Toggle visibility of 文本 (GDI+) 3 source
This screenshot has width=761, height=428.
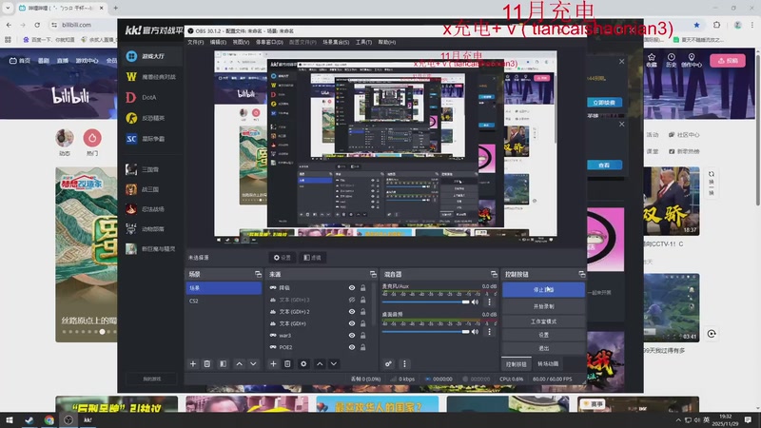[352, 300]
